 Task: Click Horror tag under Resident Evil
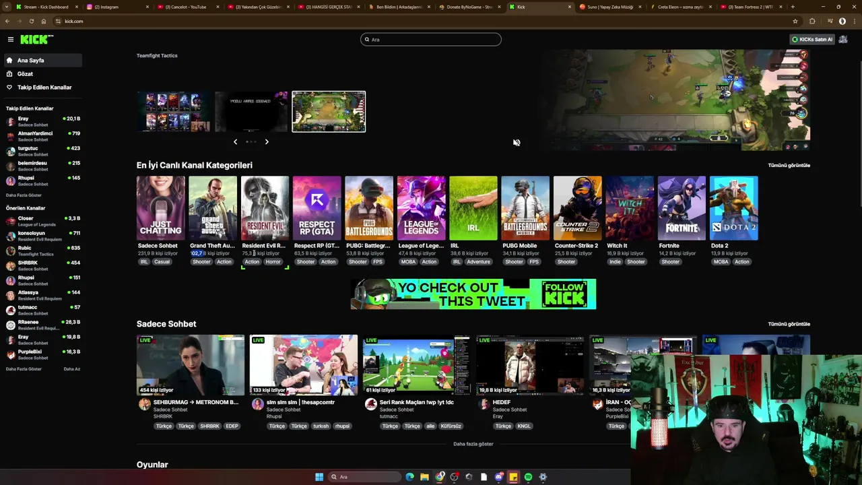tap(273, 262)
